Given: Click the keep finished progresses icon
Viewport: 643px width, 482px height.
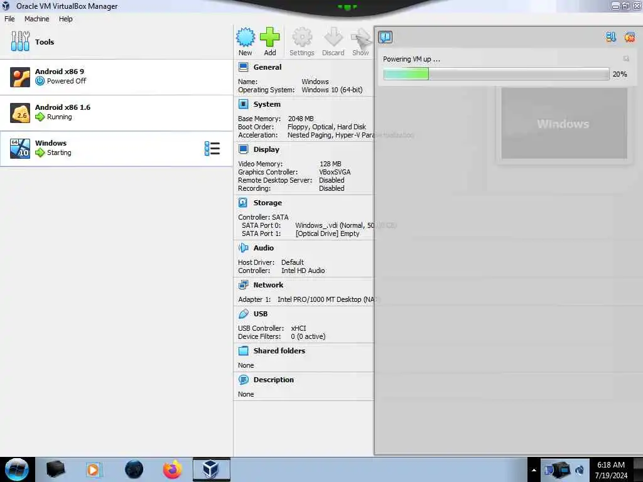Looking at the screenshot, I should tap(611, 37).
